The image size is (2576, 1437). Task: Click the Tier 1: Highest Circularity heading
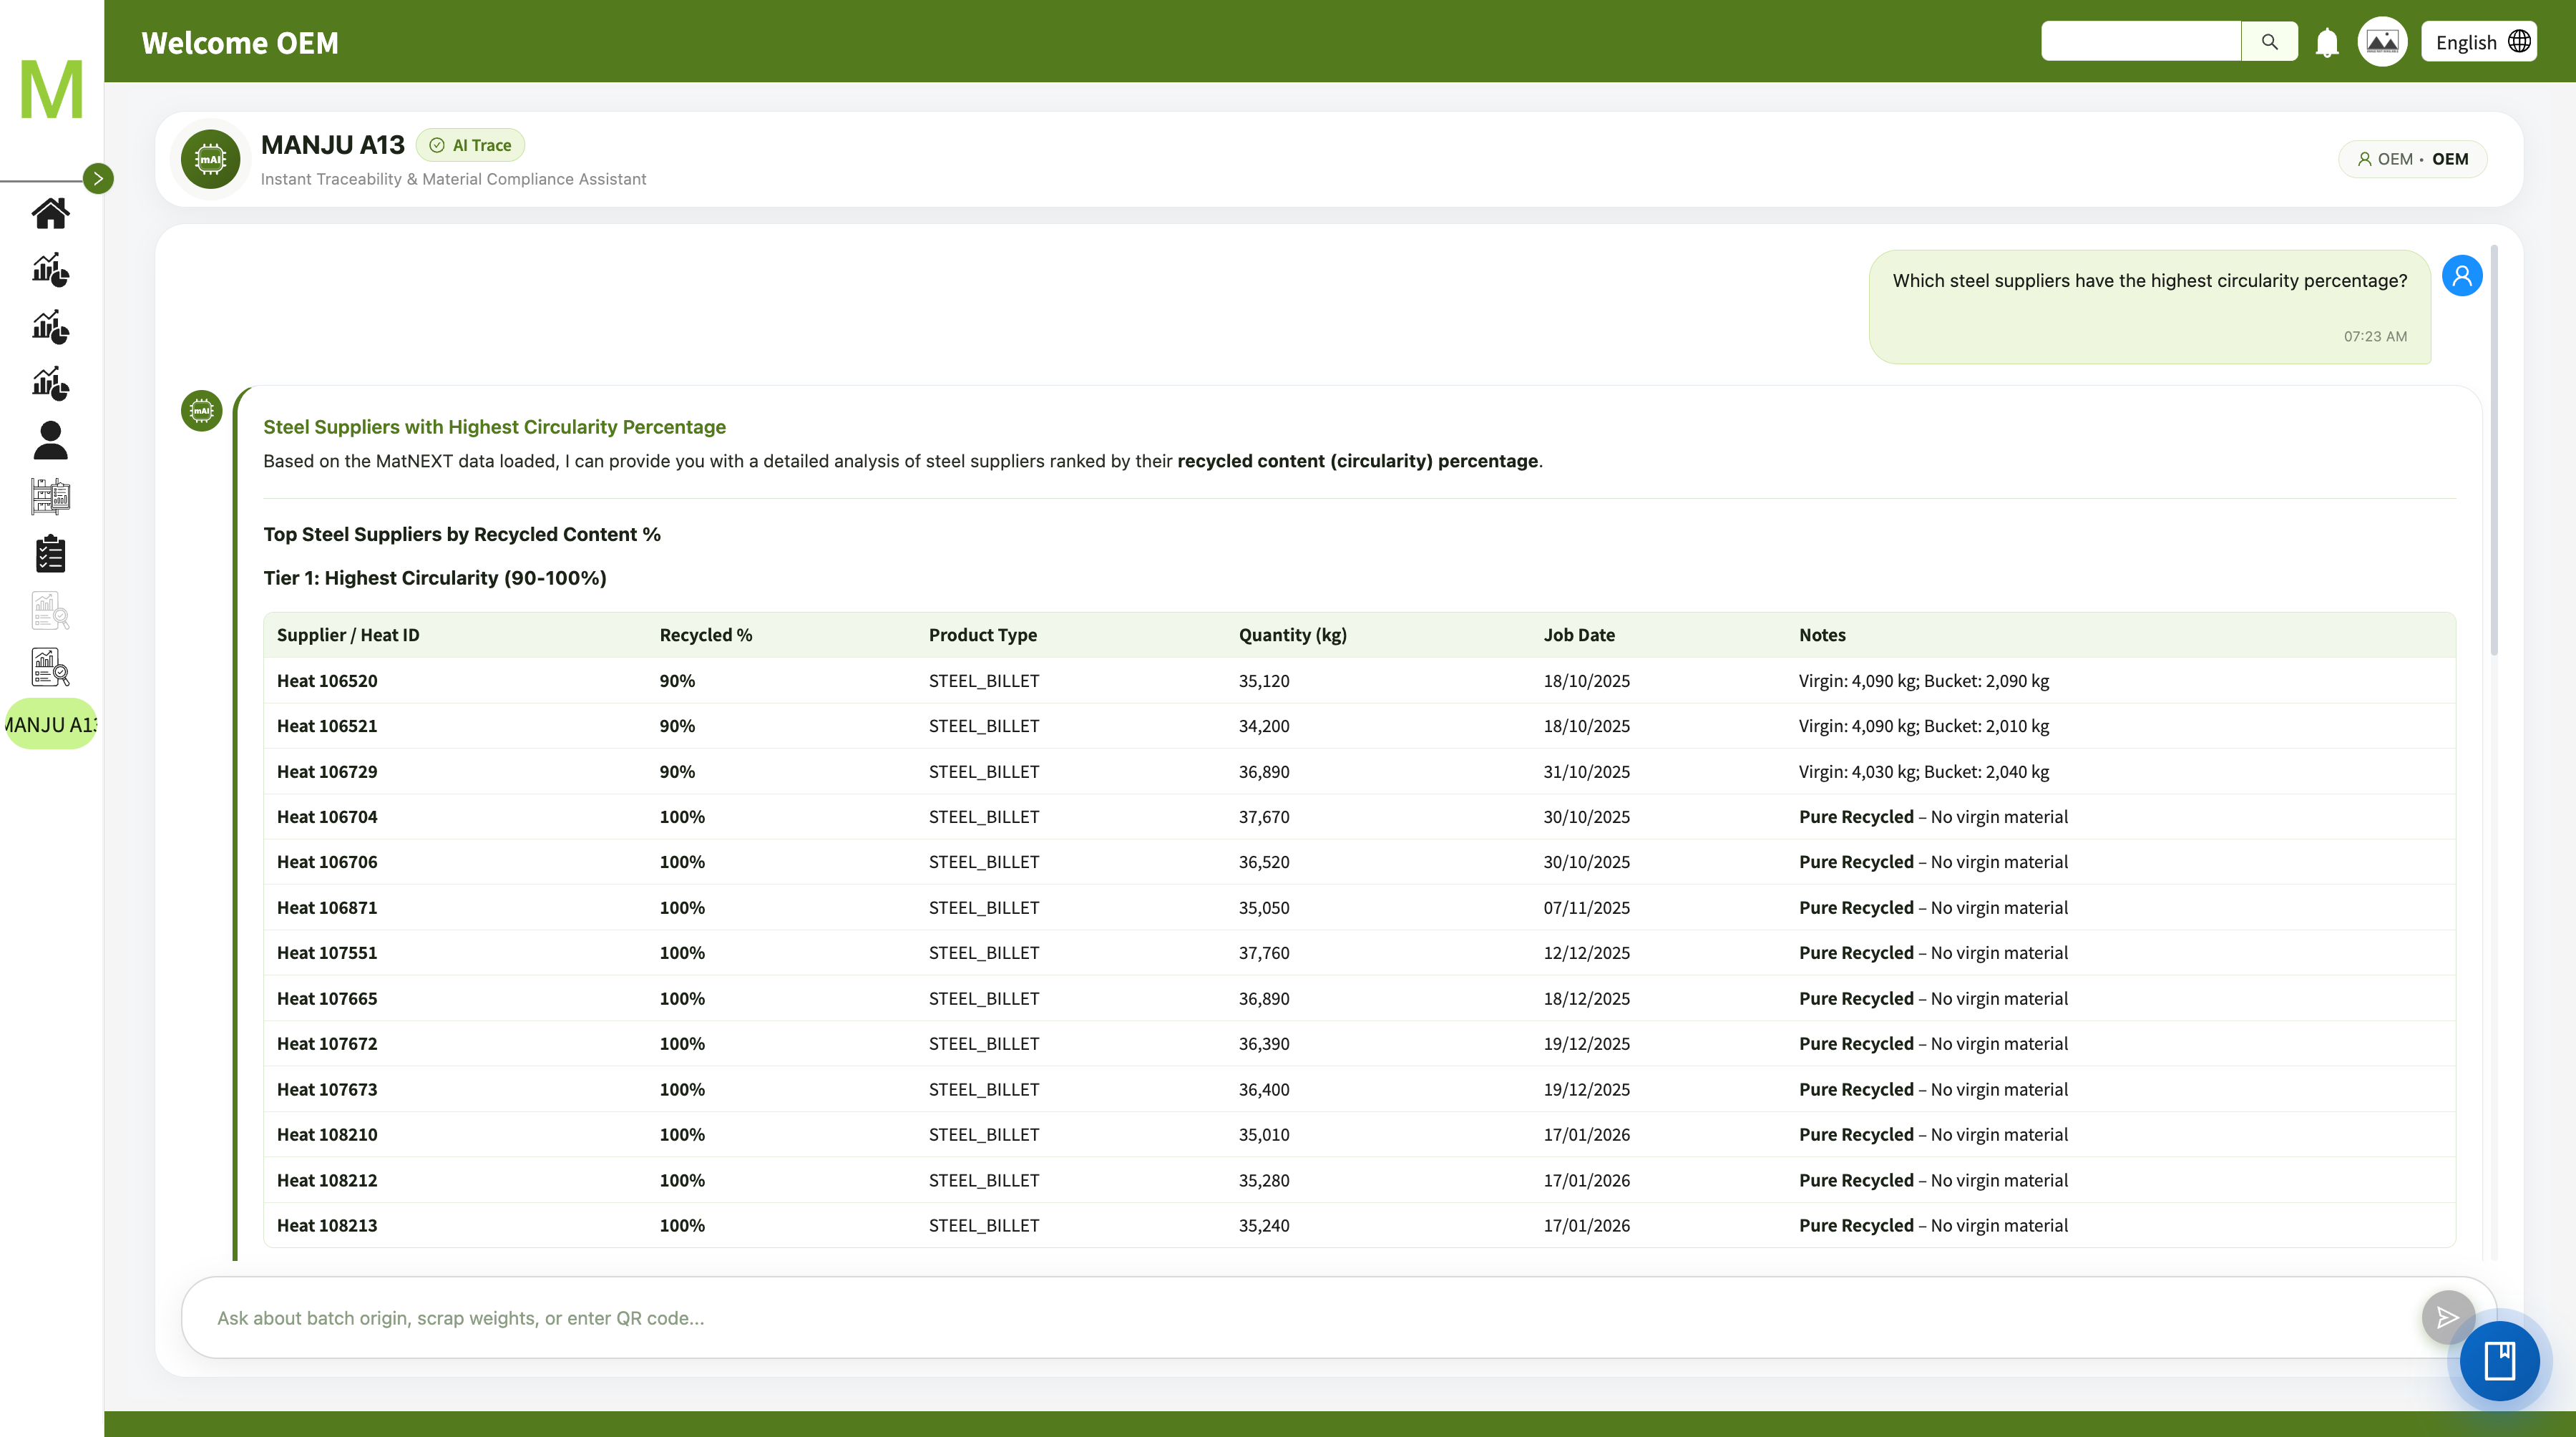[x=435, y=578]
